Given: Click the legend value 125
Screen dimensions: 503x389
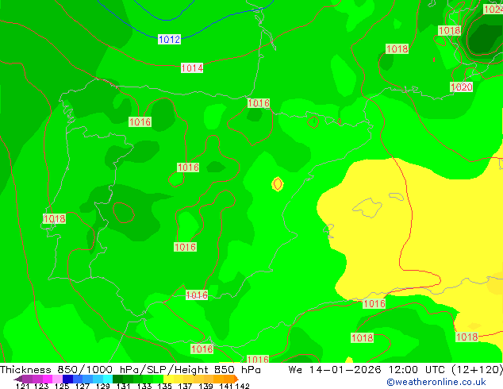Looking at the screenshot, I should (x=62, y=386).
